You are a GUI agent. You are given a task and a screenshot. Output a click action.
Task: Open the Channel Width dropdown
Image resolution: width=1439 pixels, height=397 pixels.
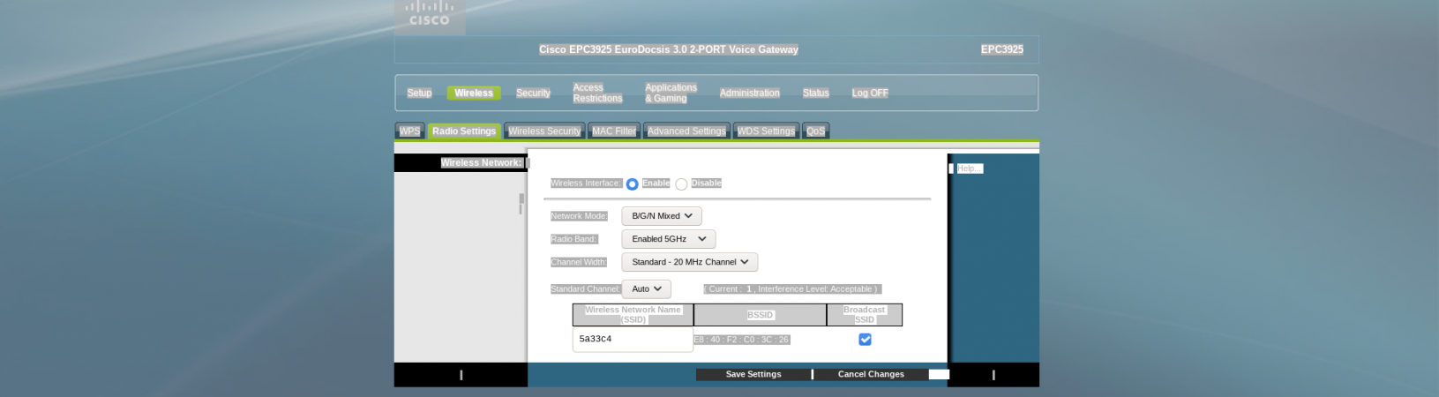click(690, 262)
